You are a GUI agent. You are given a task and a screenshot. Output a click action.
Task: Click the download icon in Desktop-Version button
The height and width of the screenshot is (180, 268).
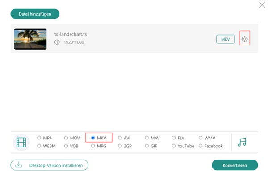tap(18, 165)
